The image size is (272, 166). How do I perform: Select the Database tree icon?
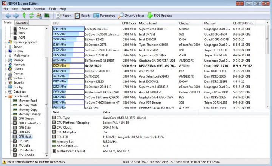10,92
